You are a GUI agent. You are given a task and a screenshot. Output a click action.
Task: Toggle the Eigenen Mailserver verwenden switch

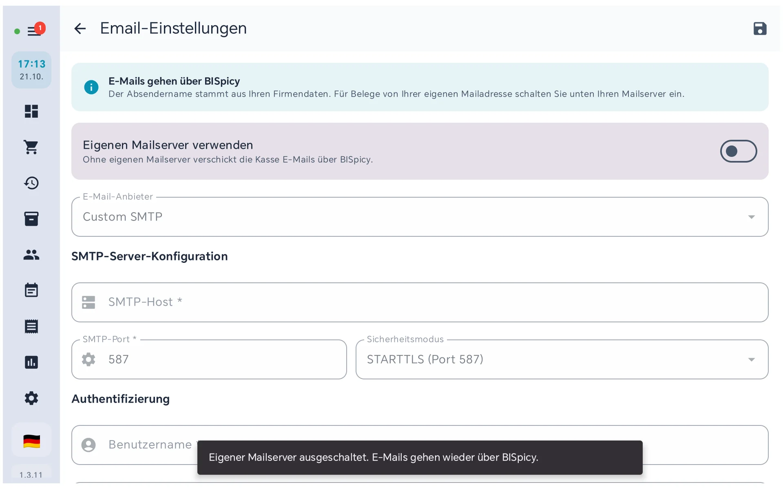(738, 151)
